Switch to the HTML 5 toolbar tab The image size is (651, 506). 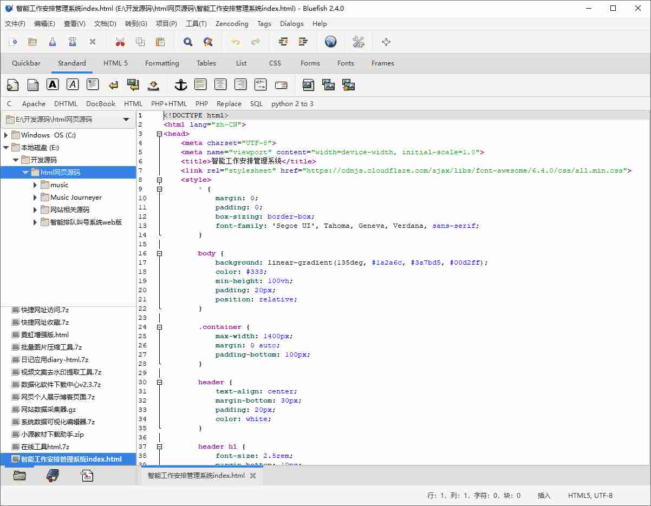click(115, 63)
